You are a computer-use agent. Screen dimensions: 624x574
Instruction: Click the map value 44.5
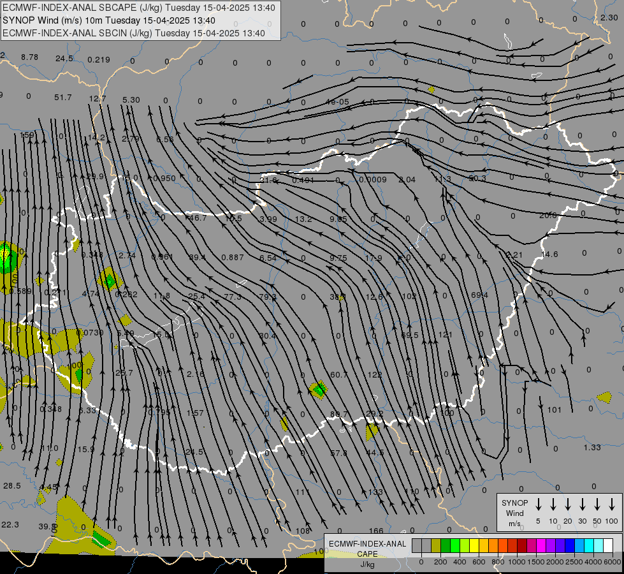[x=375, y=453]
